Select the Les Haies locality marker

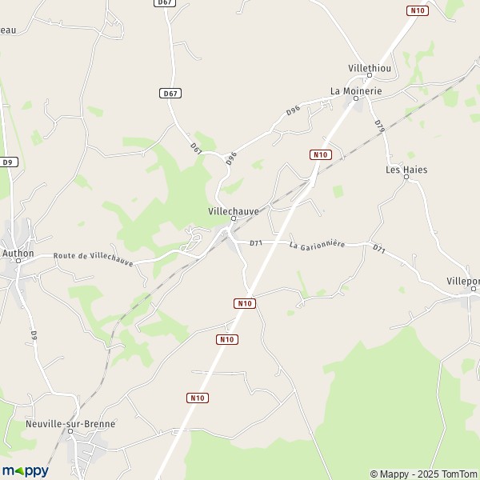coord(406,177)
